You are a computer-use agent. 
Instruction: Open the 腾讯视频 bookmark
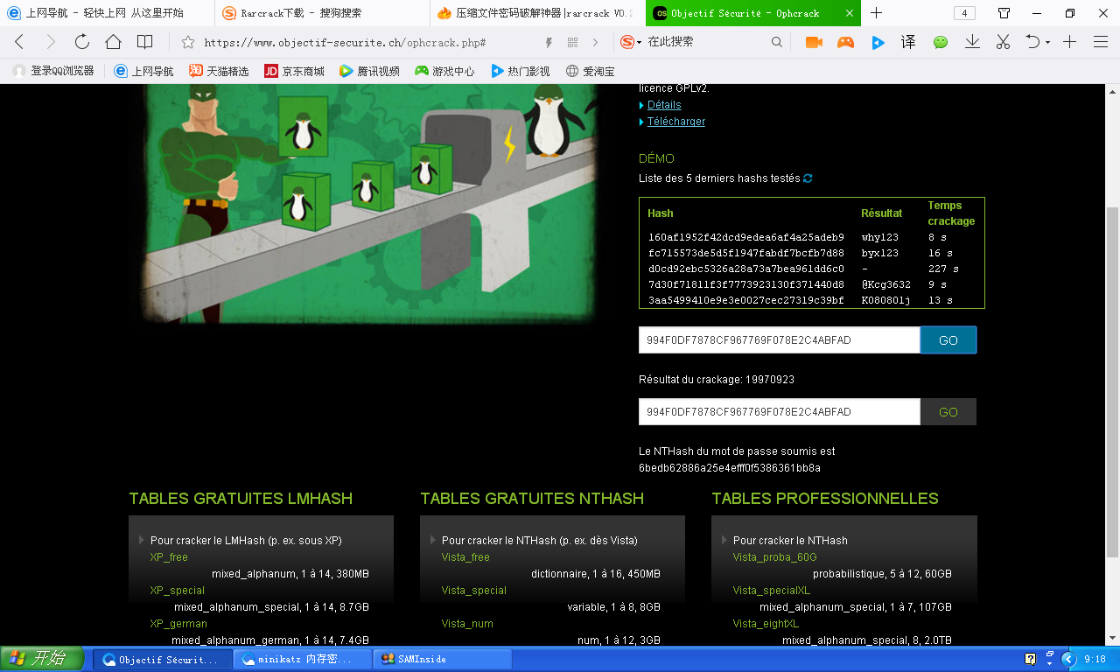[369, 71]
